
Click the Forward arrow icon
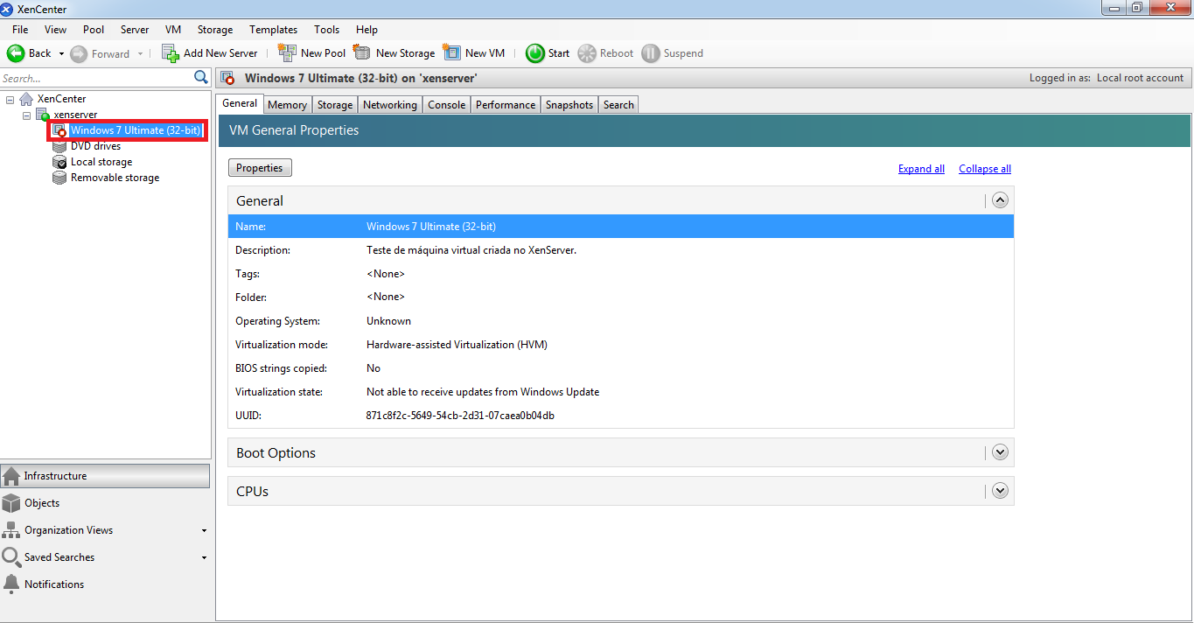click(x=79, y=53)
